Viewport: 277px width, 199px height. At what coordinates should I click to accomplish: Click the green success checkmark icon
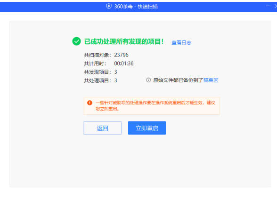pyautogui.click(x=76, y=41)
